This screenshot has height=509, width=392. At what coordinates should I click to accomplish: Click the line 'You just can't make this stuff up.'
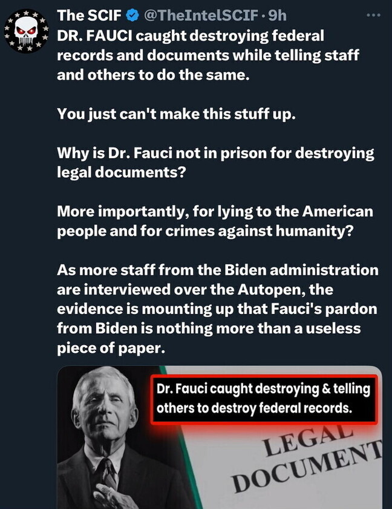click(x=176, y=115)
